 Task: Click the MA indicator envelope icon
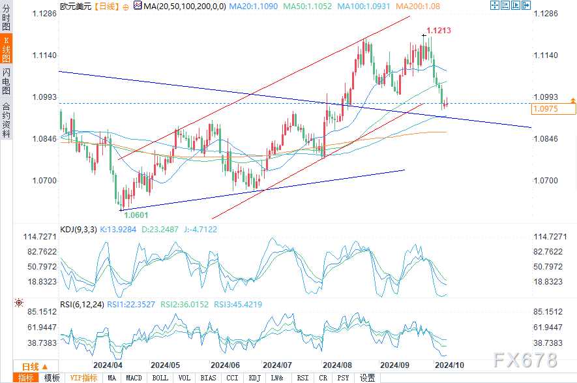pyautogui.click(x=136, y=6)
